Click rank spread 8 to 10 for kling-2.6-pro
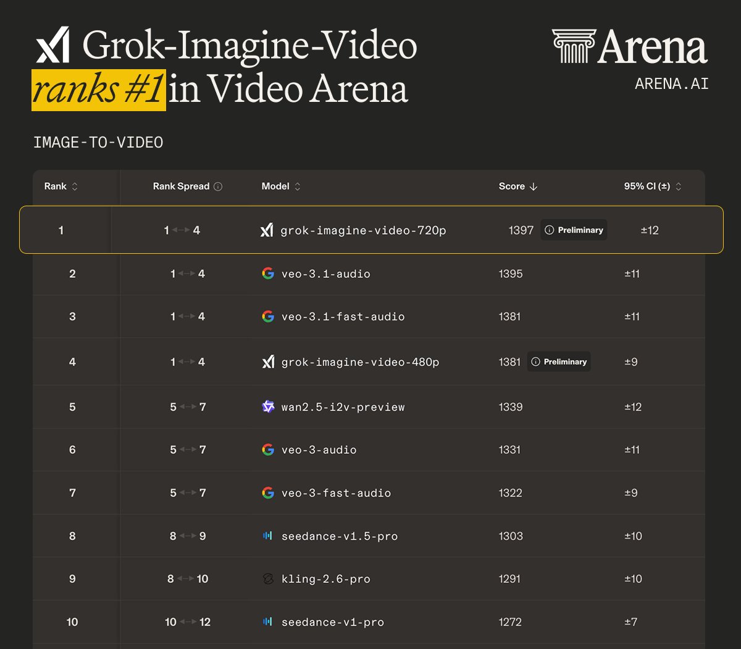 188,579
